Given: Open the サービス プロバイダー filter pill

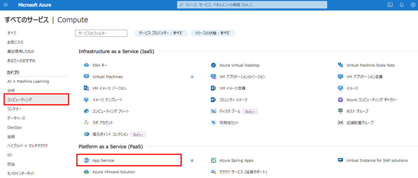Looking at the screenshot, I should click(x=161, y=33).
